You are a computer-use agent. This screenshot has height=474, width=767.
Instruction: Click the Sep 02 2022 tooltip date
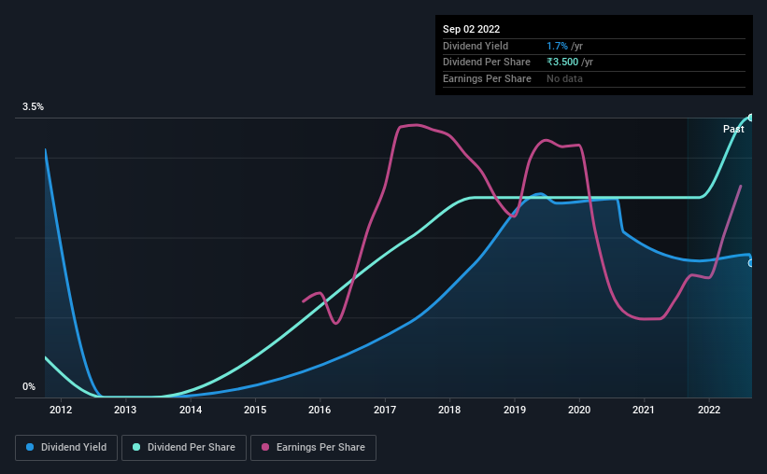click(x=471, y=29)
